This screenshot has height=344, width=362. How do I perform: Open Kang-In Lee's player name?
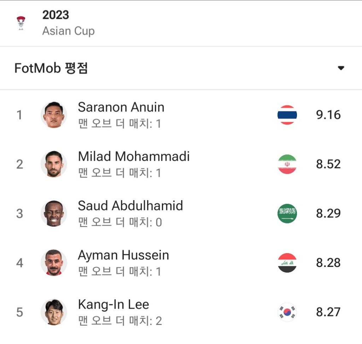click(x=113, y=304)
